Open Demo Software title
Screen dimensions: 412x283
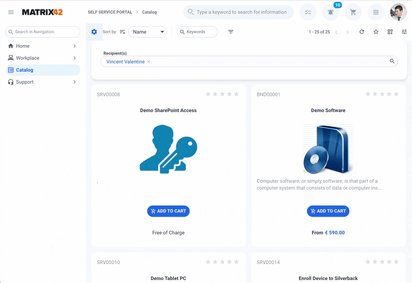click(x=328, y=110)
